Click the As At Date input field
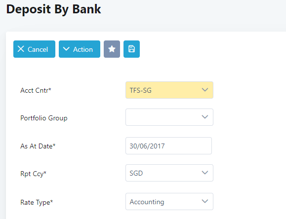The height and width of the screenshot is (219, 286). coord(168,146)
